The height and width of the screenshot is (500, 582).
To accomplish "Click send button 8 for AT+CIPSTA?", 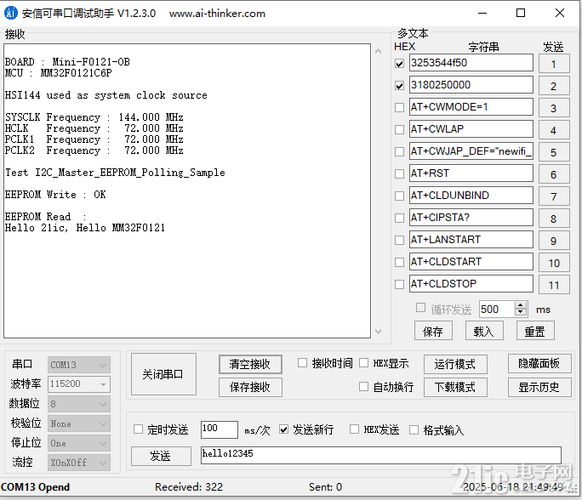I will (554, 219).
